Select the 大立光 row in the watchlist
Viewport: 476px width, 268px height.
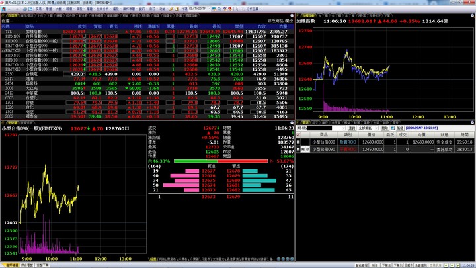coord(147,88)
